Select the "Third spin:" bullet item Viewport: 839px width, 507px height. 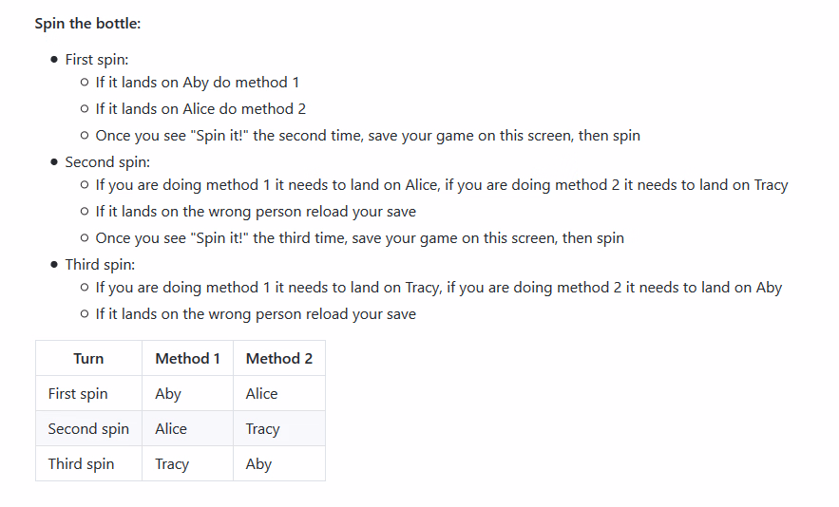point(100,265)
